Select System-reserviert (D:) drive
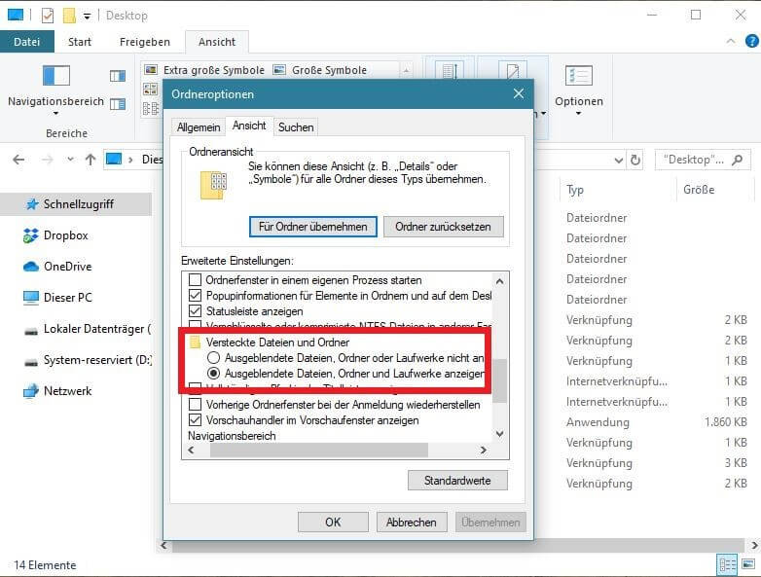This screenshot has height=577, width=761. click(88, 360)
